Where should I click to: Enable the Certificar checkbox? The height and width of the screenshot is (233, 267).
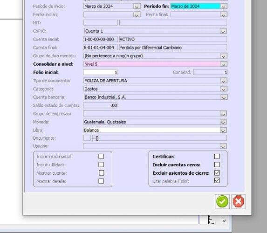coord(217,157)
